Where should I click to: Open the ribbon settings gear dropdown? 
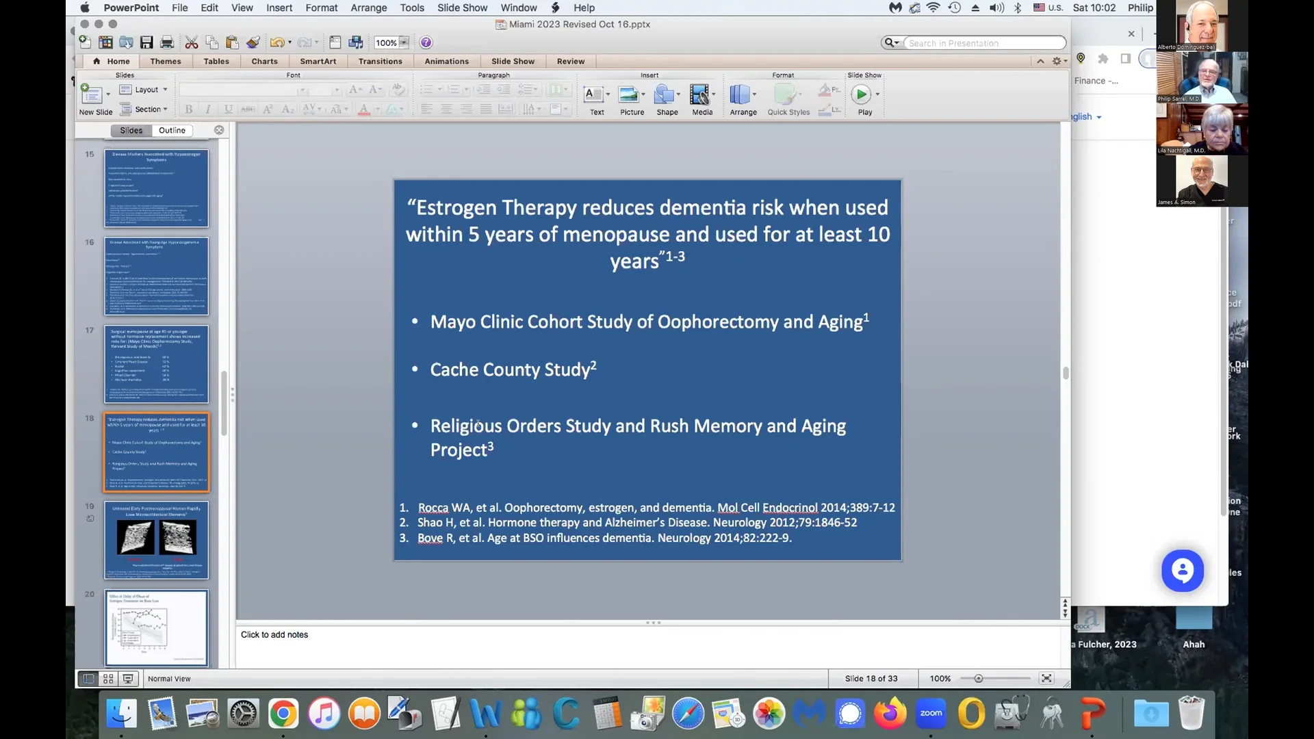(x=1059, y=61)
